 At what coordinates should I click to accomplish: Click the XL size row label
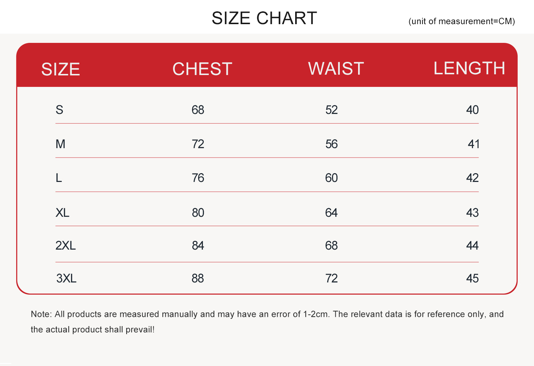(63, 213)
